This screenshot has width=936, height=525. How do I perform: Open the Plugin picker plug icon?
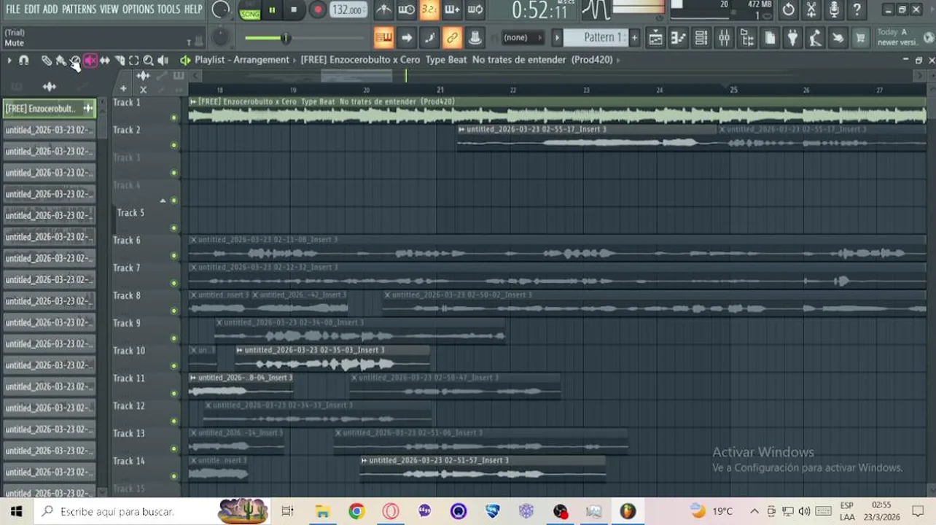(x=792, y=38)
